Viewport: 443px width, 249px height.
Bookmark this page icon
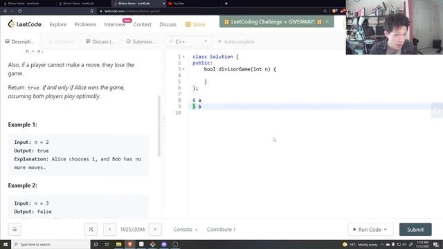pos(92,11)
